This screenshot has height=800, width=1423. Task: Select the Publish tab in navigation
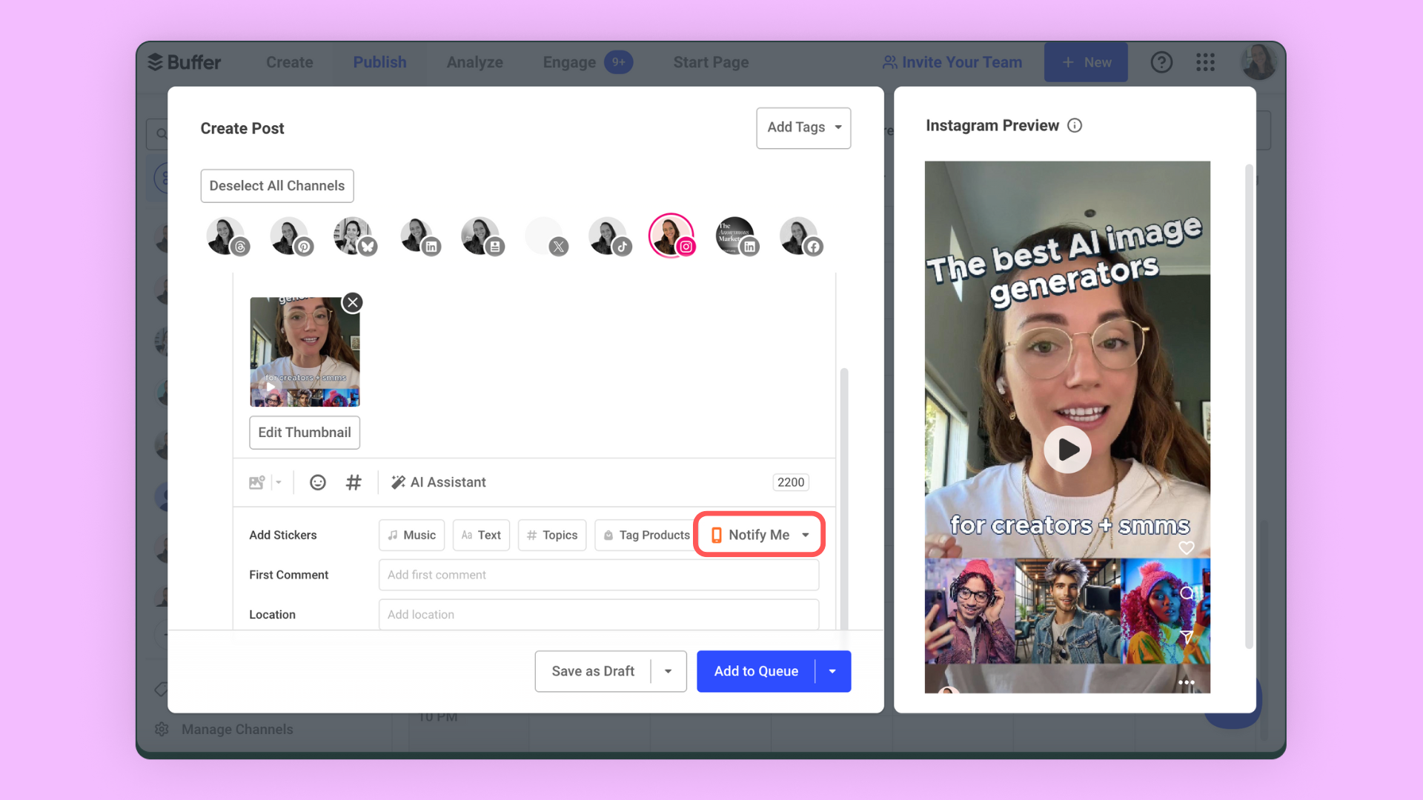coord(379,61)
